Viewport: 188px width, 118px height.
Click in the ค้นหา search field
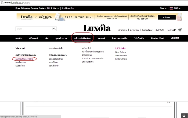click(x=34, y=29)
